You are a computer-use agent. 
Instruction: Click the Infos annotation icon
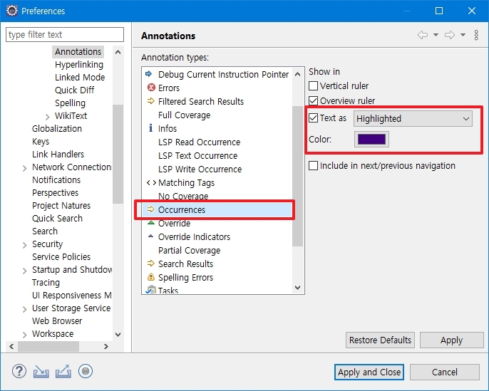[x=150, y=128]
